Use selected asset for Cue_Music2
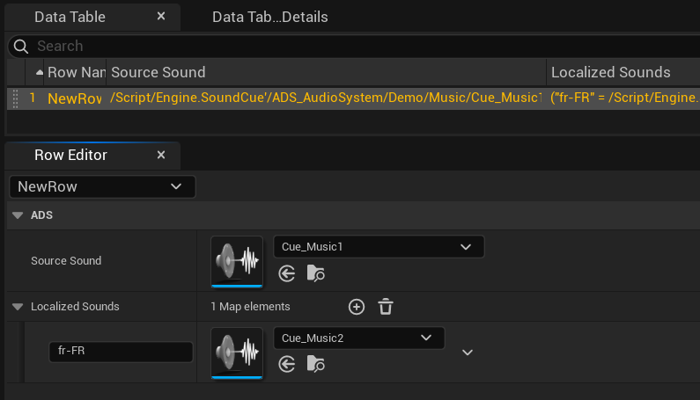This screenshot has height=400, width=700. [x=287, y=364]
